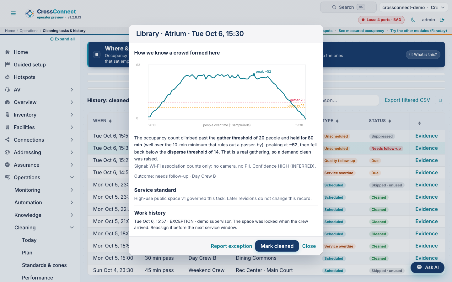Screen dimensions: 452x282
Task: Open the crossconnect-demo workspace dropdown
Action: [x=413, y=8]
